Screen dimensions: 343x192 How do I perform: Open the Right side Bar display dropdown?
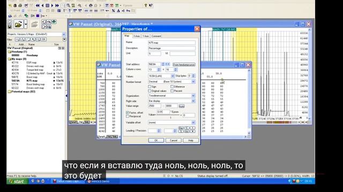193,101
